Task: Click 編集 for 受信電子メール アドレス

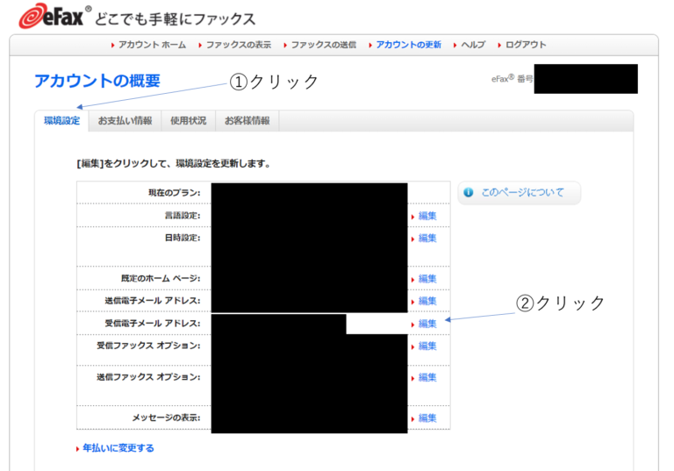Action: pos(427,324)
